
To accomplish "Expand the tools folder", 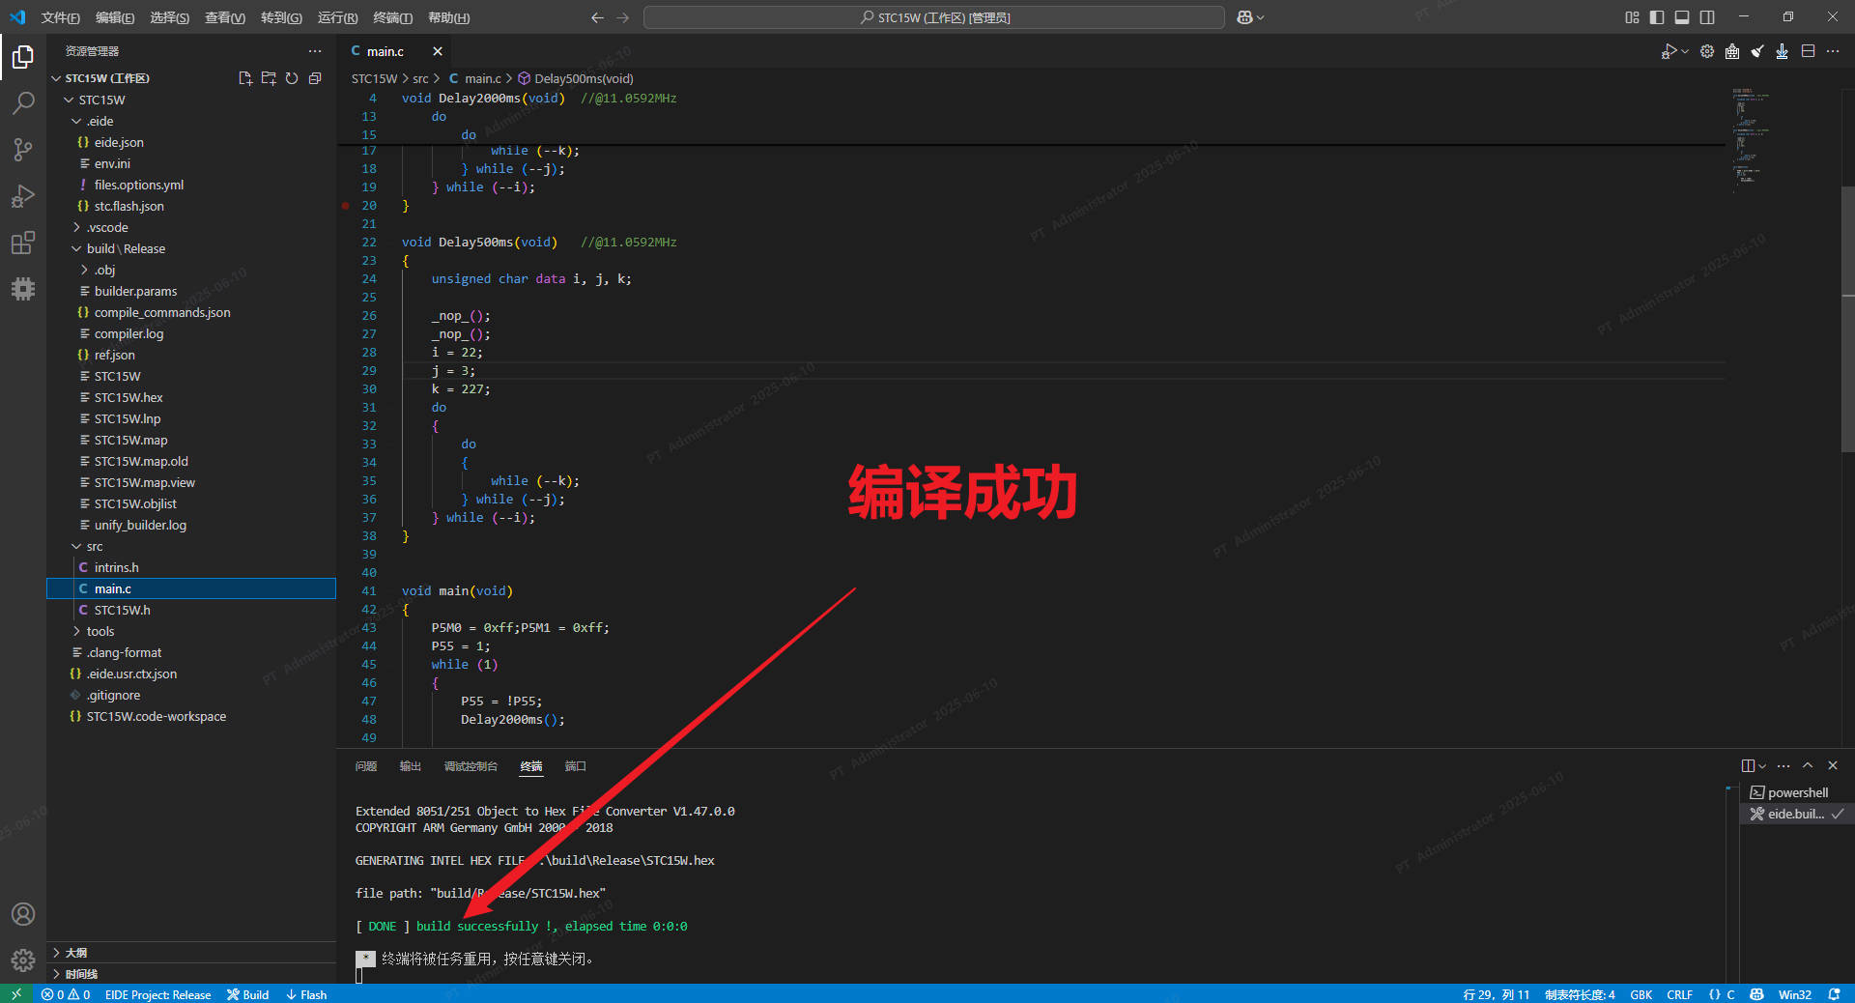I will coord(76,631).
